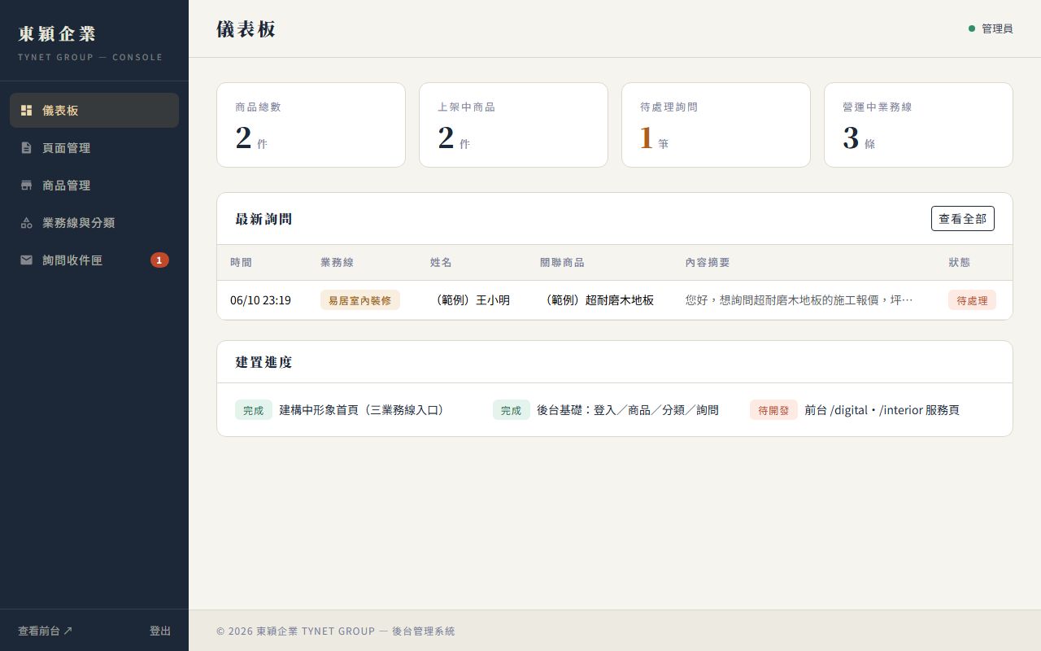Click the 完成 badge beside 後台基礎
This screenshot has width=1041, height=651.
(511, 410)
